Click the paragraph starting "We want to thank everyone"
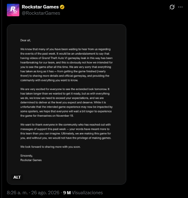Image resolution: width=188 pixels, height=198 pixels. point(66,131)
